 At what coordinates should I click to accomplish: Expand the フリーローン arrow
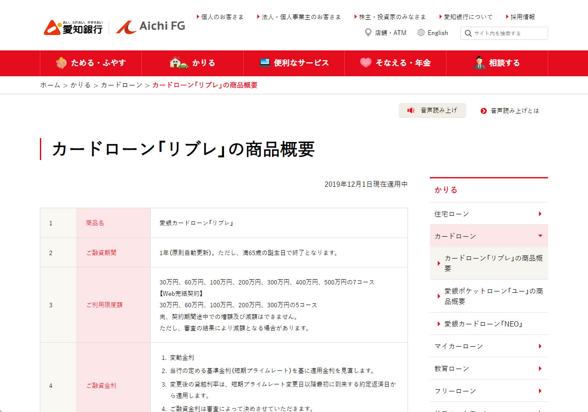pos(540,391)
